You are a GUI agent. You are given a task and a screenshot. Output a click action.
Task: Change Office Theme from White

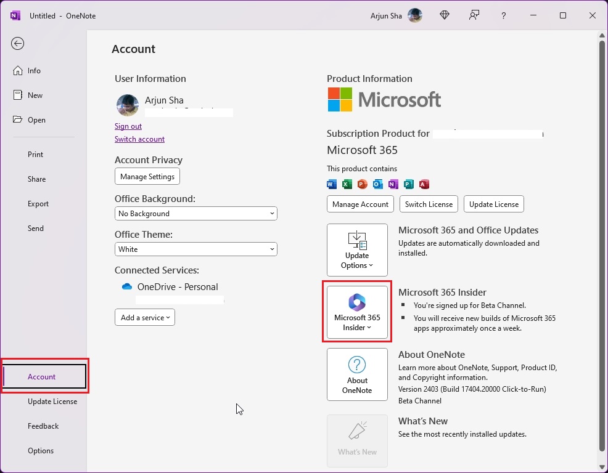point(195,249)
